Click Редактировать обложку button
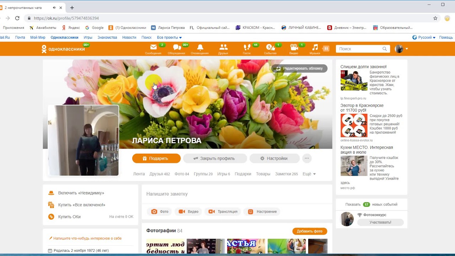This screenshot has height=256, width=455. [299, 68]
